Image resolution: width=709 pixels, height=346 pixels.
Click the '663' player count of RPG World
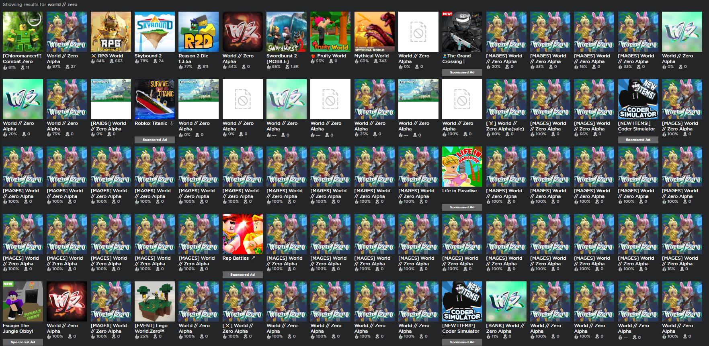tap(119, 61)
